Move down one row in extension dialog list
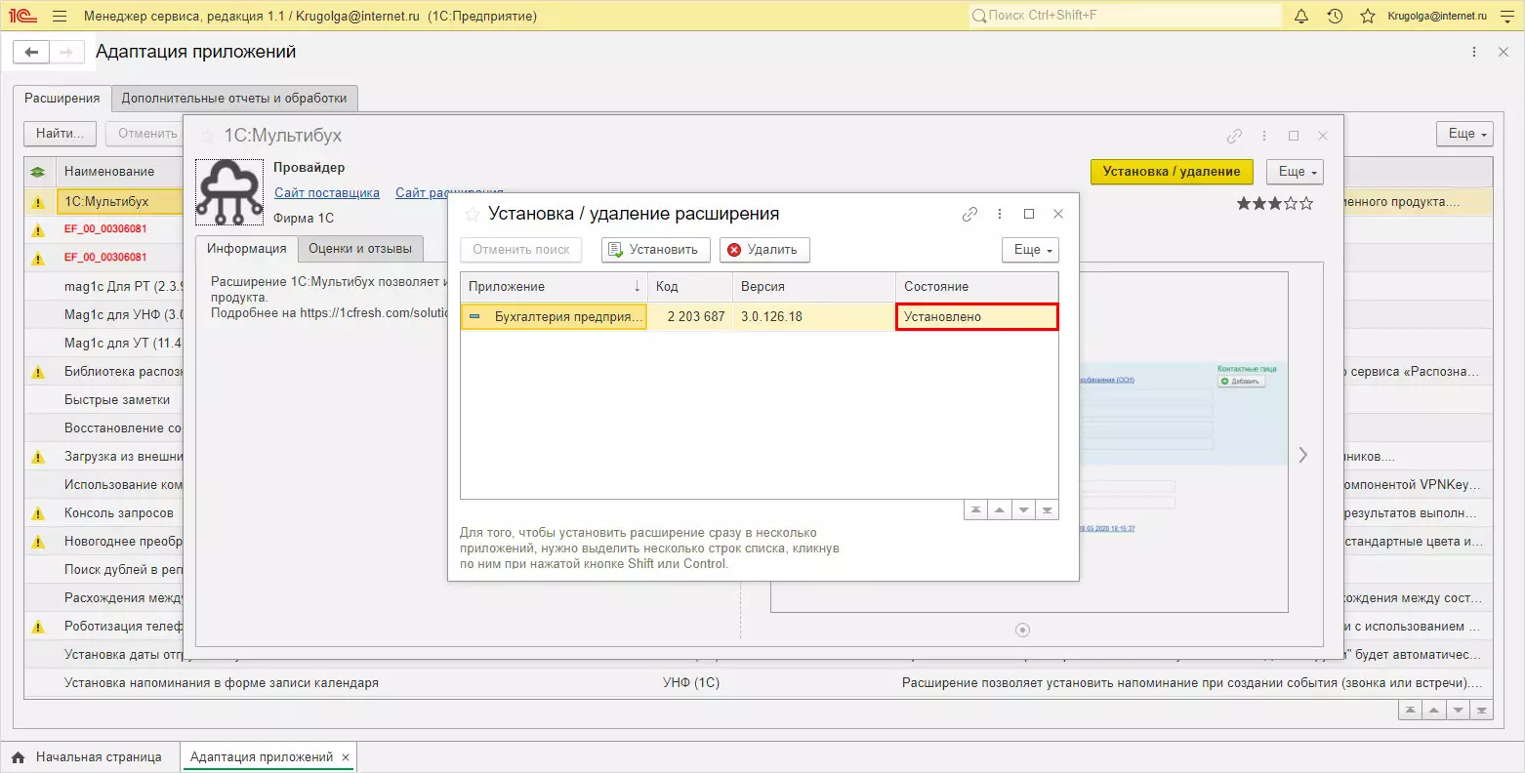1525x773 pixels. (x=1023, y=510)
